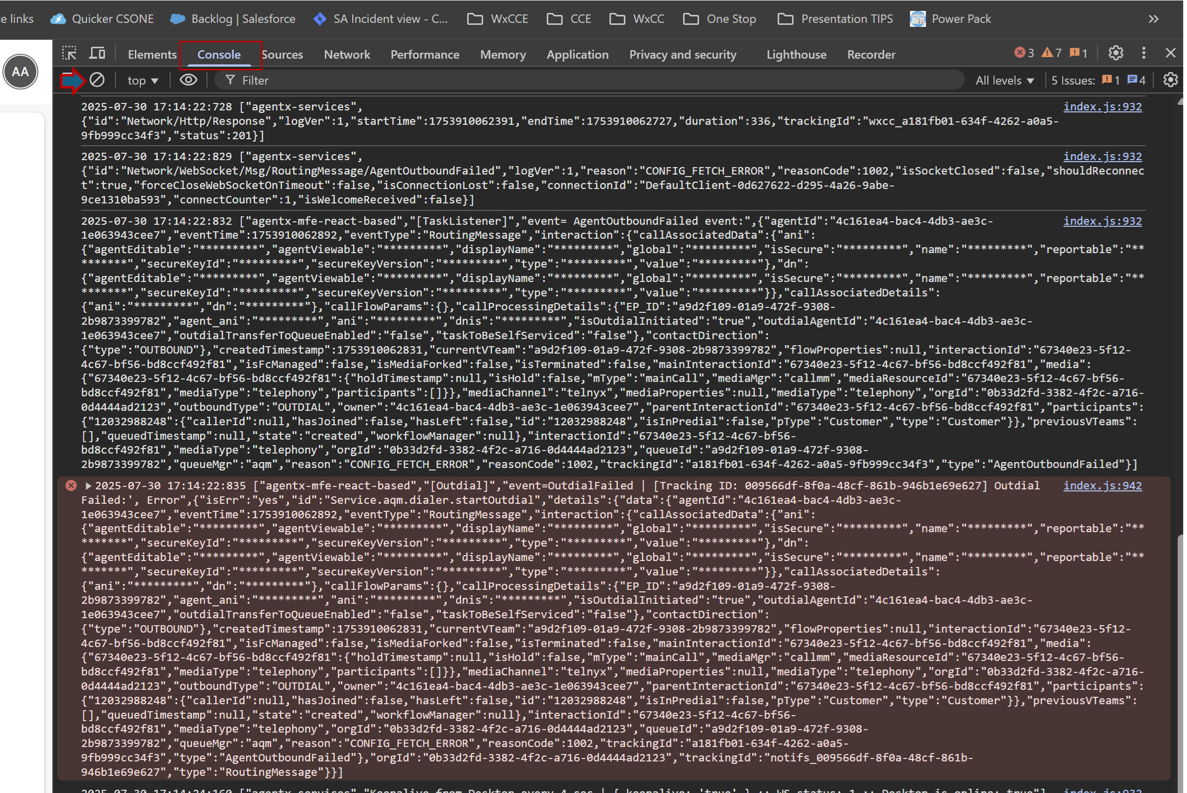The image size is (1187, 793).
Task: Open console settings gear beside issues
Action: tap(1170, 80)
